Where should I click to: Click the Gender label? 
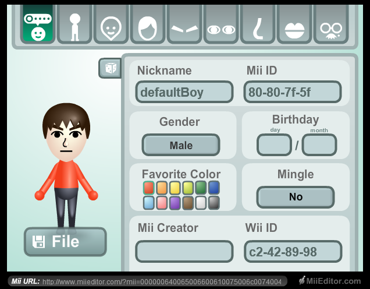coord(180,122)
